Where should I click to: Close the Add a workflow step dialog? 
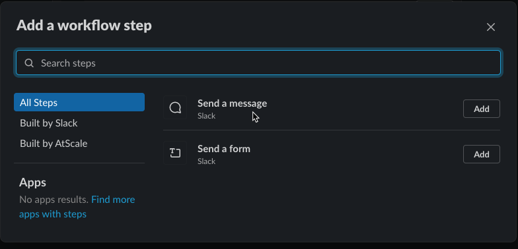tap(490, 27)
